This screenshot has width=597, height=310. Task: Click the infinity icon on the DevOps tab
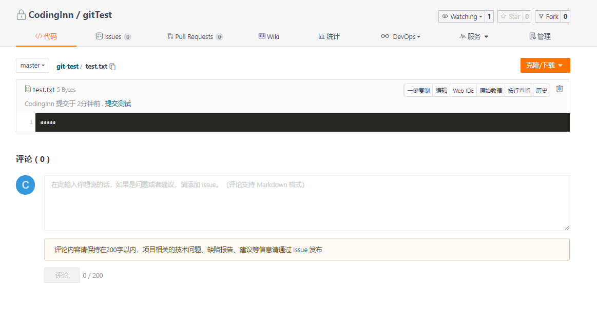pos(385,36)
